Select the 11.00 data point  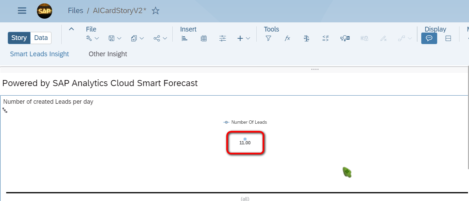pyautogui.click(x=245, y=139)
